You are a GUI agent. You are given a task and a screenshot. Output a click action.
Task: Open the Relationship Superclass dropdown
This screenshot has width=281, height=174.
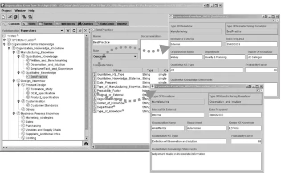(61, 31)
